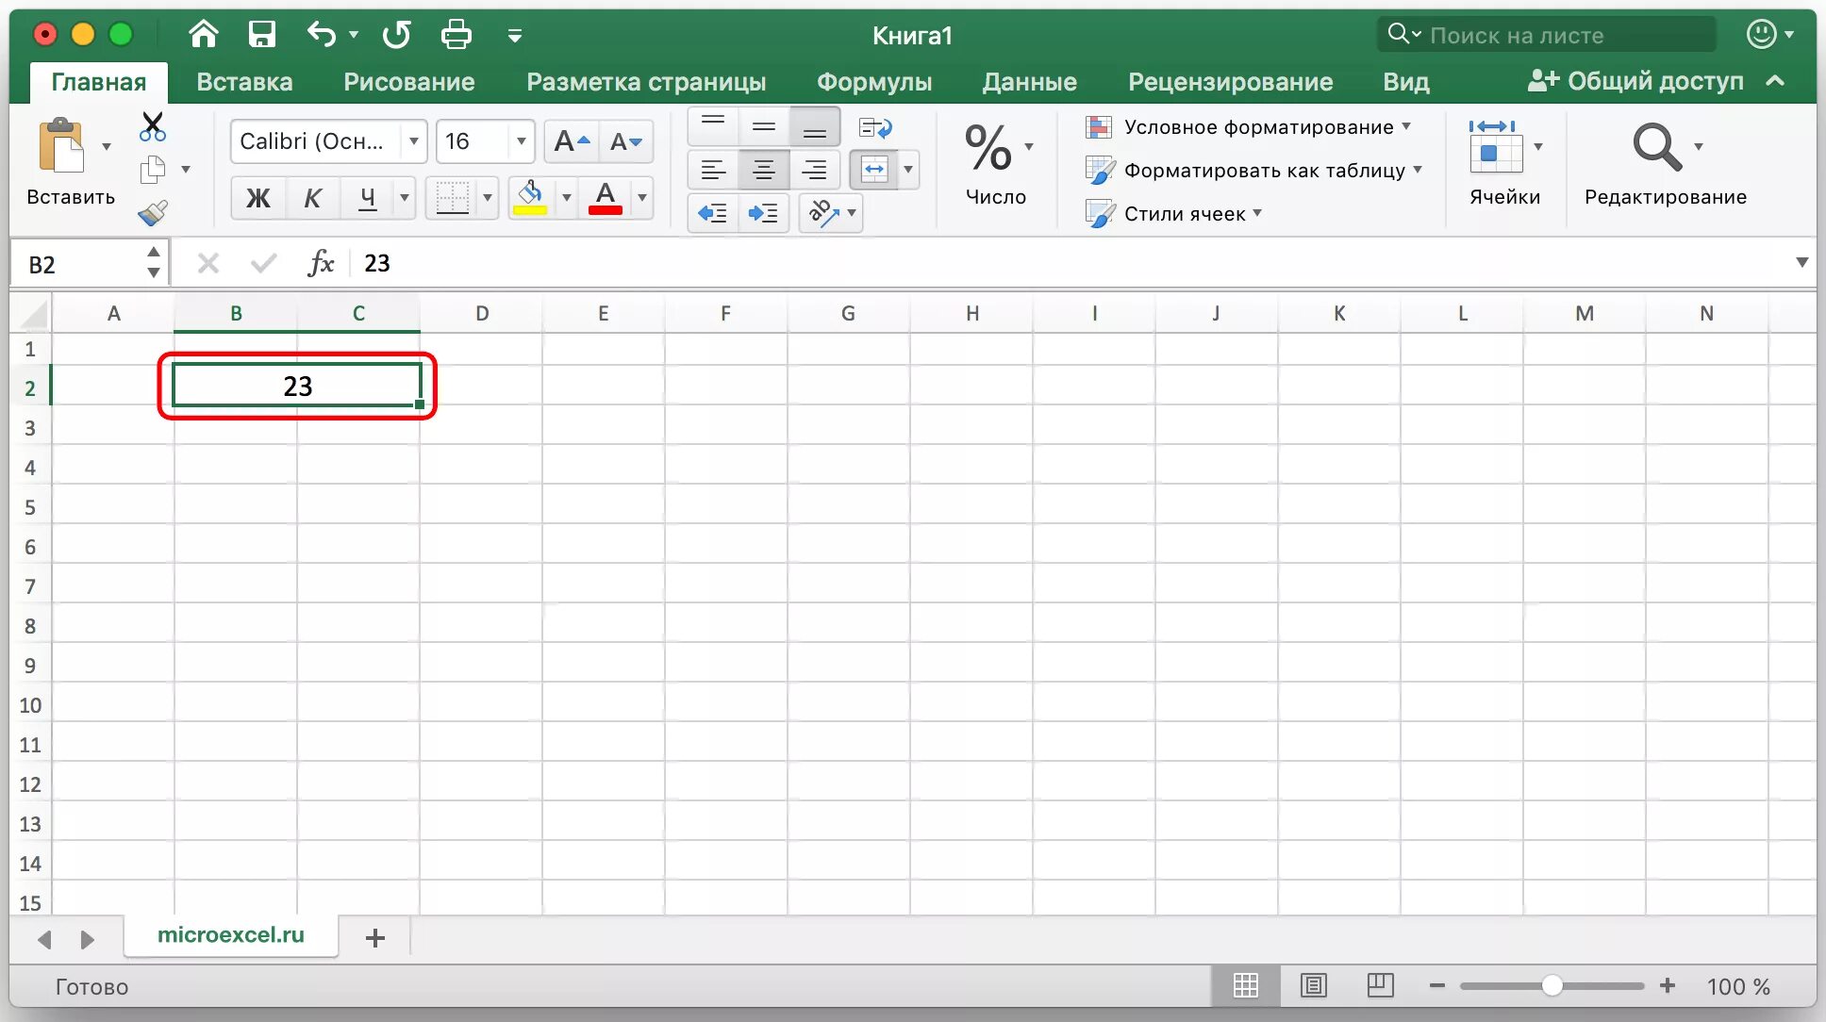Click the Поиск на листе search field
The image size is (1826, 1022).
click(1547, 35)
